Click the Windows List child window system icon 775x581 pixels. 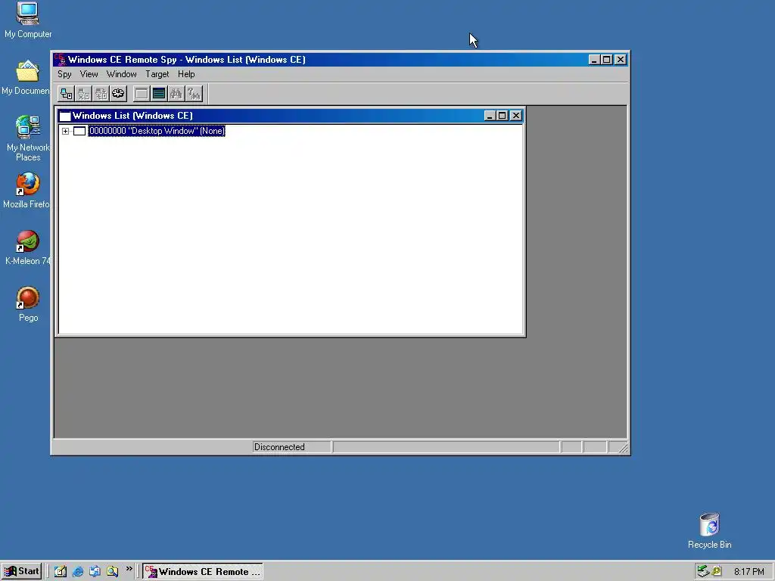[x=65, y=116]
